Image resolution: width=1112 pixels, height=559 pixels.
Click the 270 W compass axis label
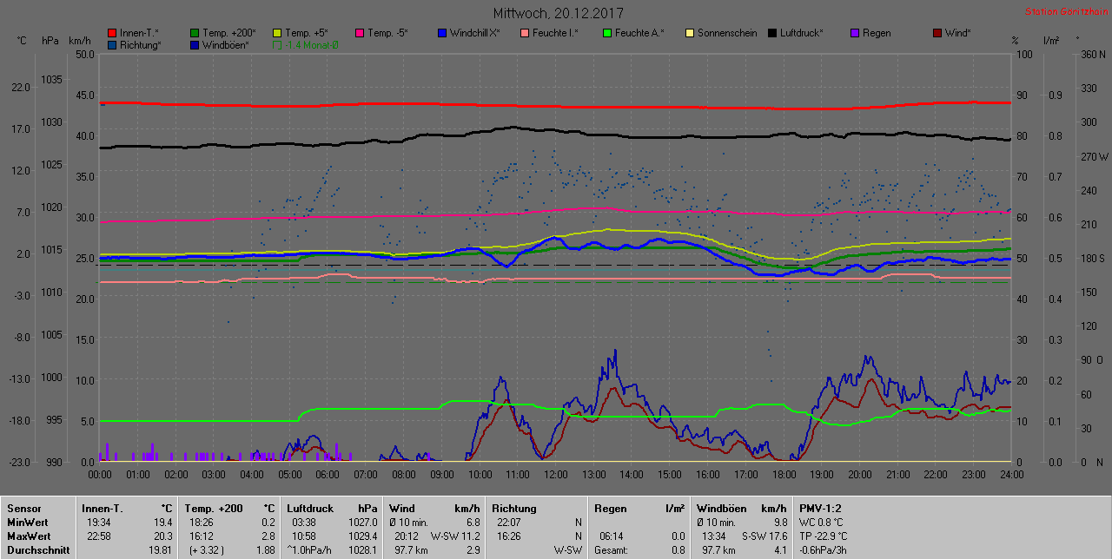1093,157
